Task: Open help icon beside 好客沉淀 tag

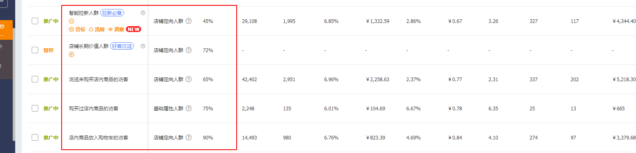Action: point(143,46)
